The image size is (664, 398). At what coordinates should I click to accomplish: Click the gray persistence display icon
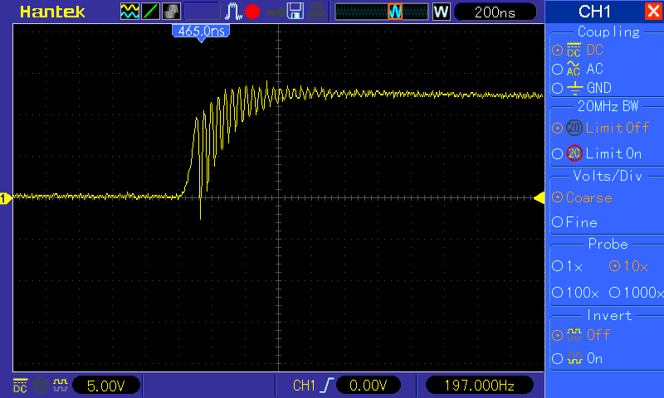[x=171, y=12]
